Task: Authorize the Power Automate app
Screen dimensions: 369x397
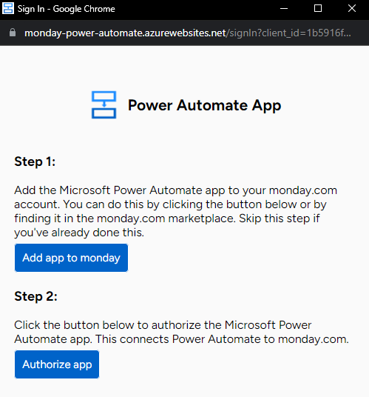Action: [x=57, y=364]
